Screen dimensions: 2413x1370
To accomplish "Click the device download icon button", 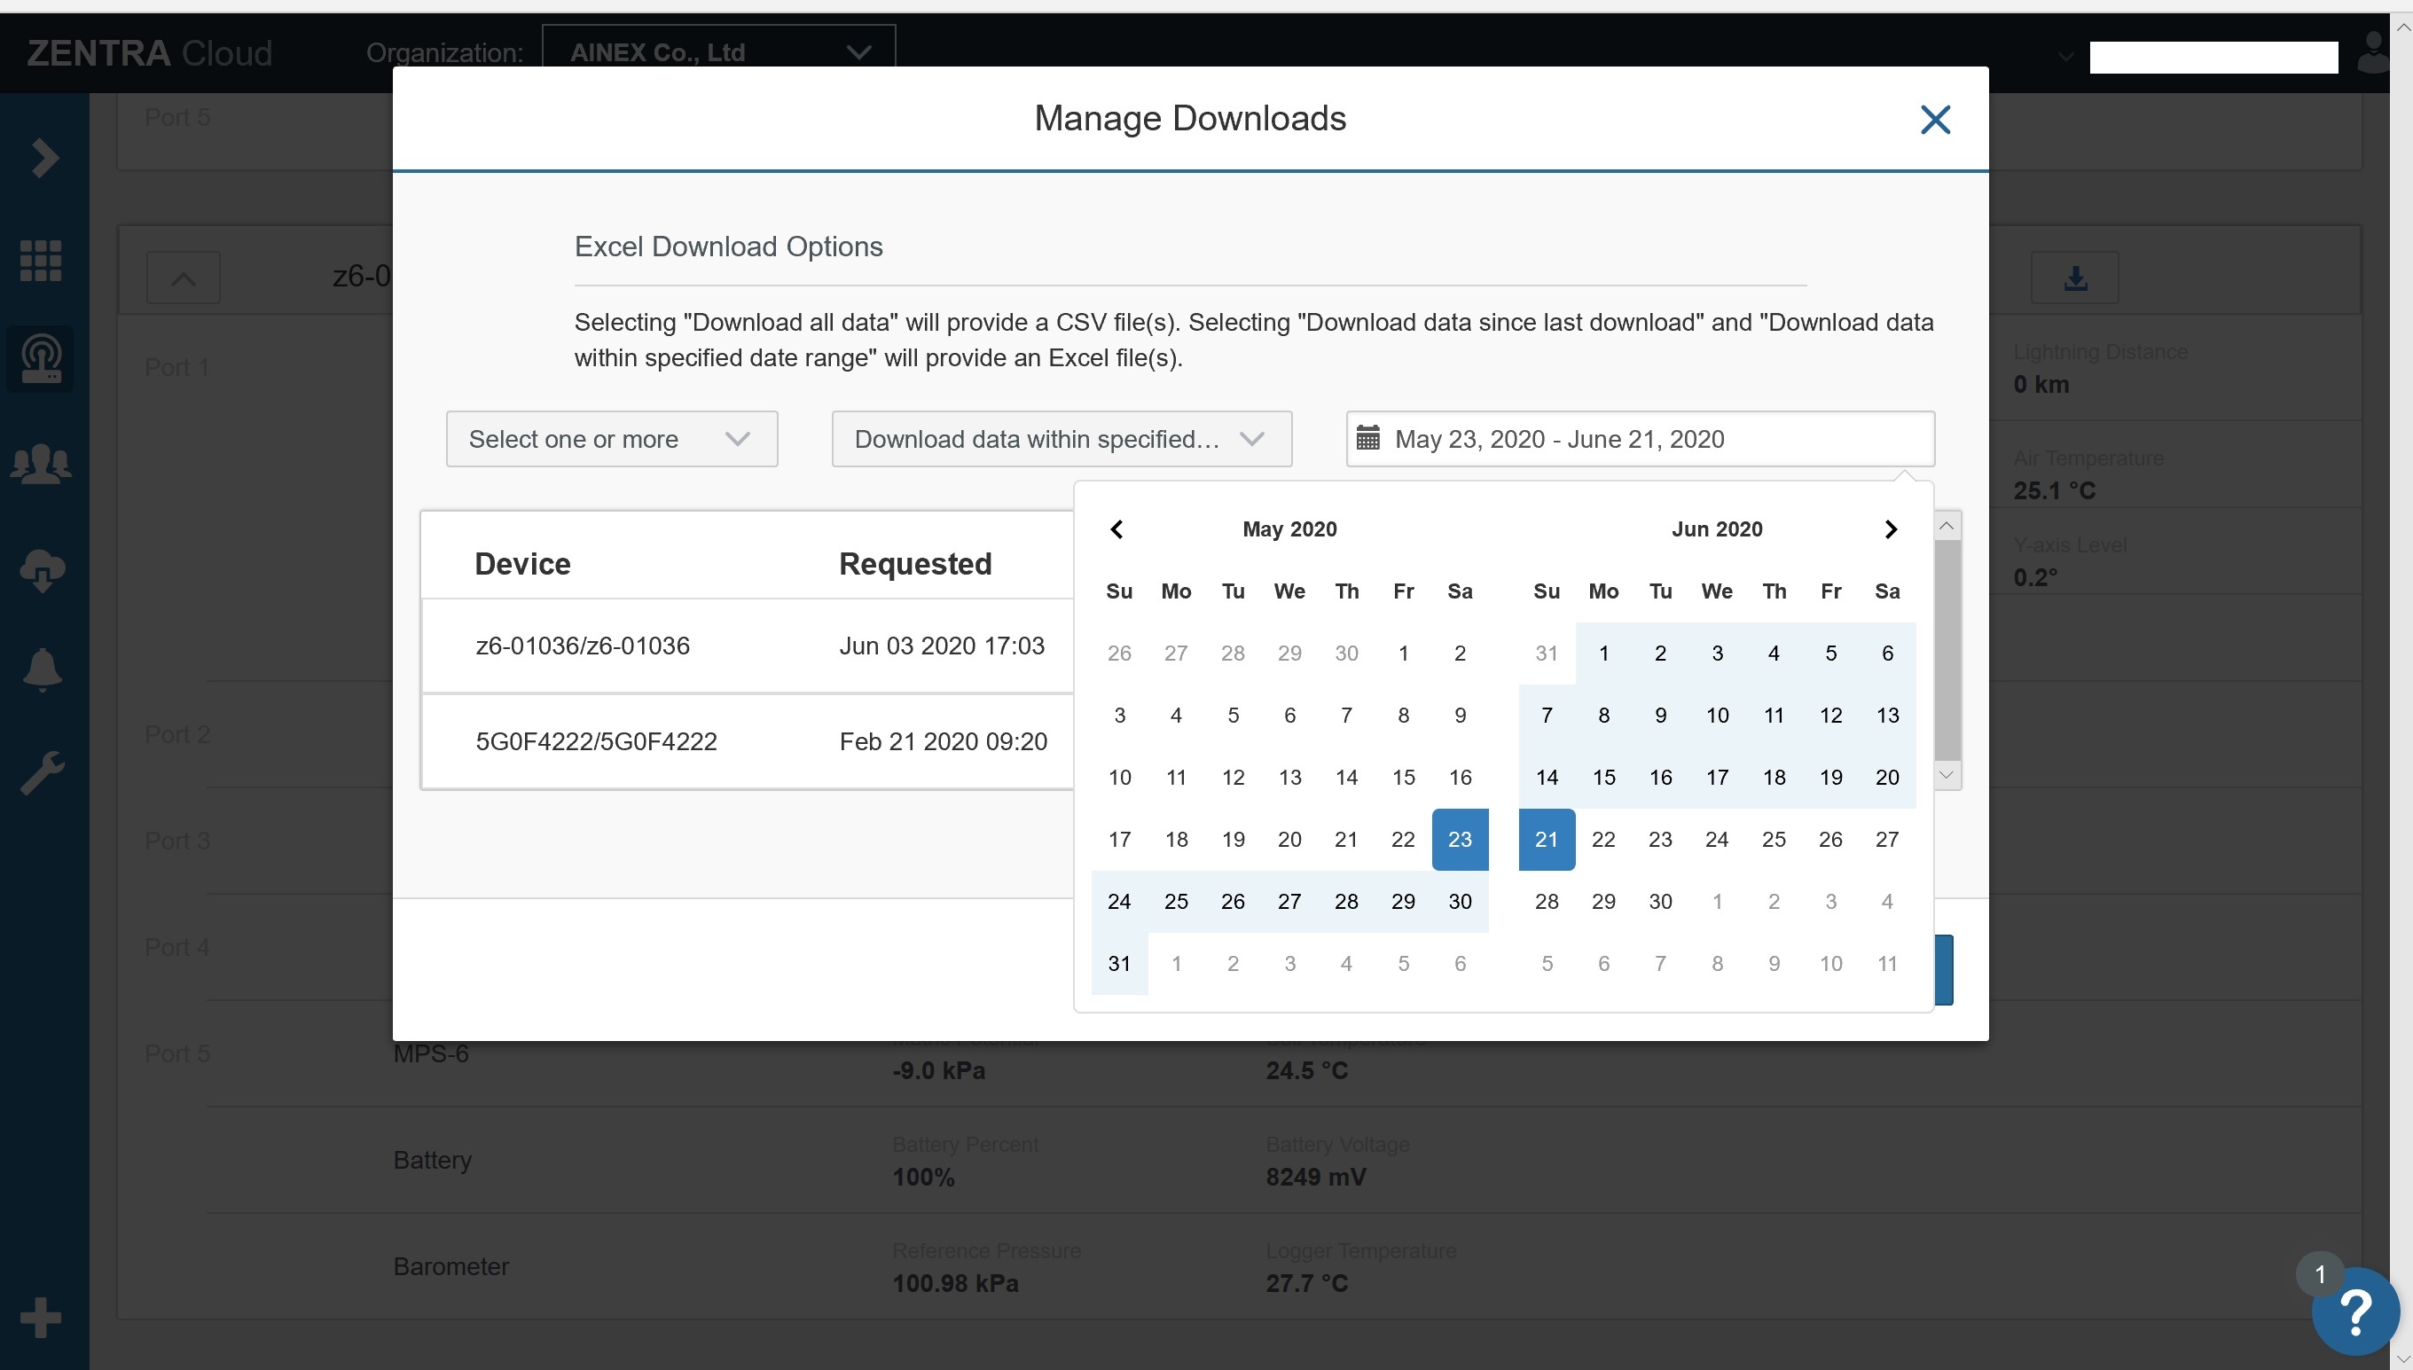I will coord(2075,278).
